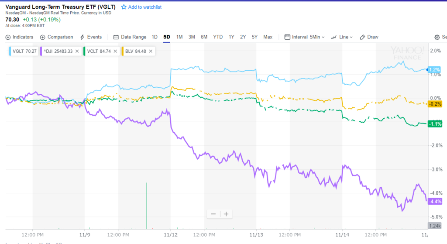447x244 pixels.
Task: Click the Events lightning bolt icon
Action: pyautogui.click(x=83, y=38)
